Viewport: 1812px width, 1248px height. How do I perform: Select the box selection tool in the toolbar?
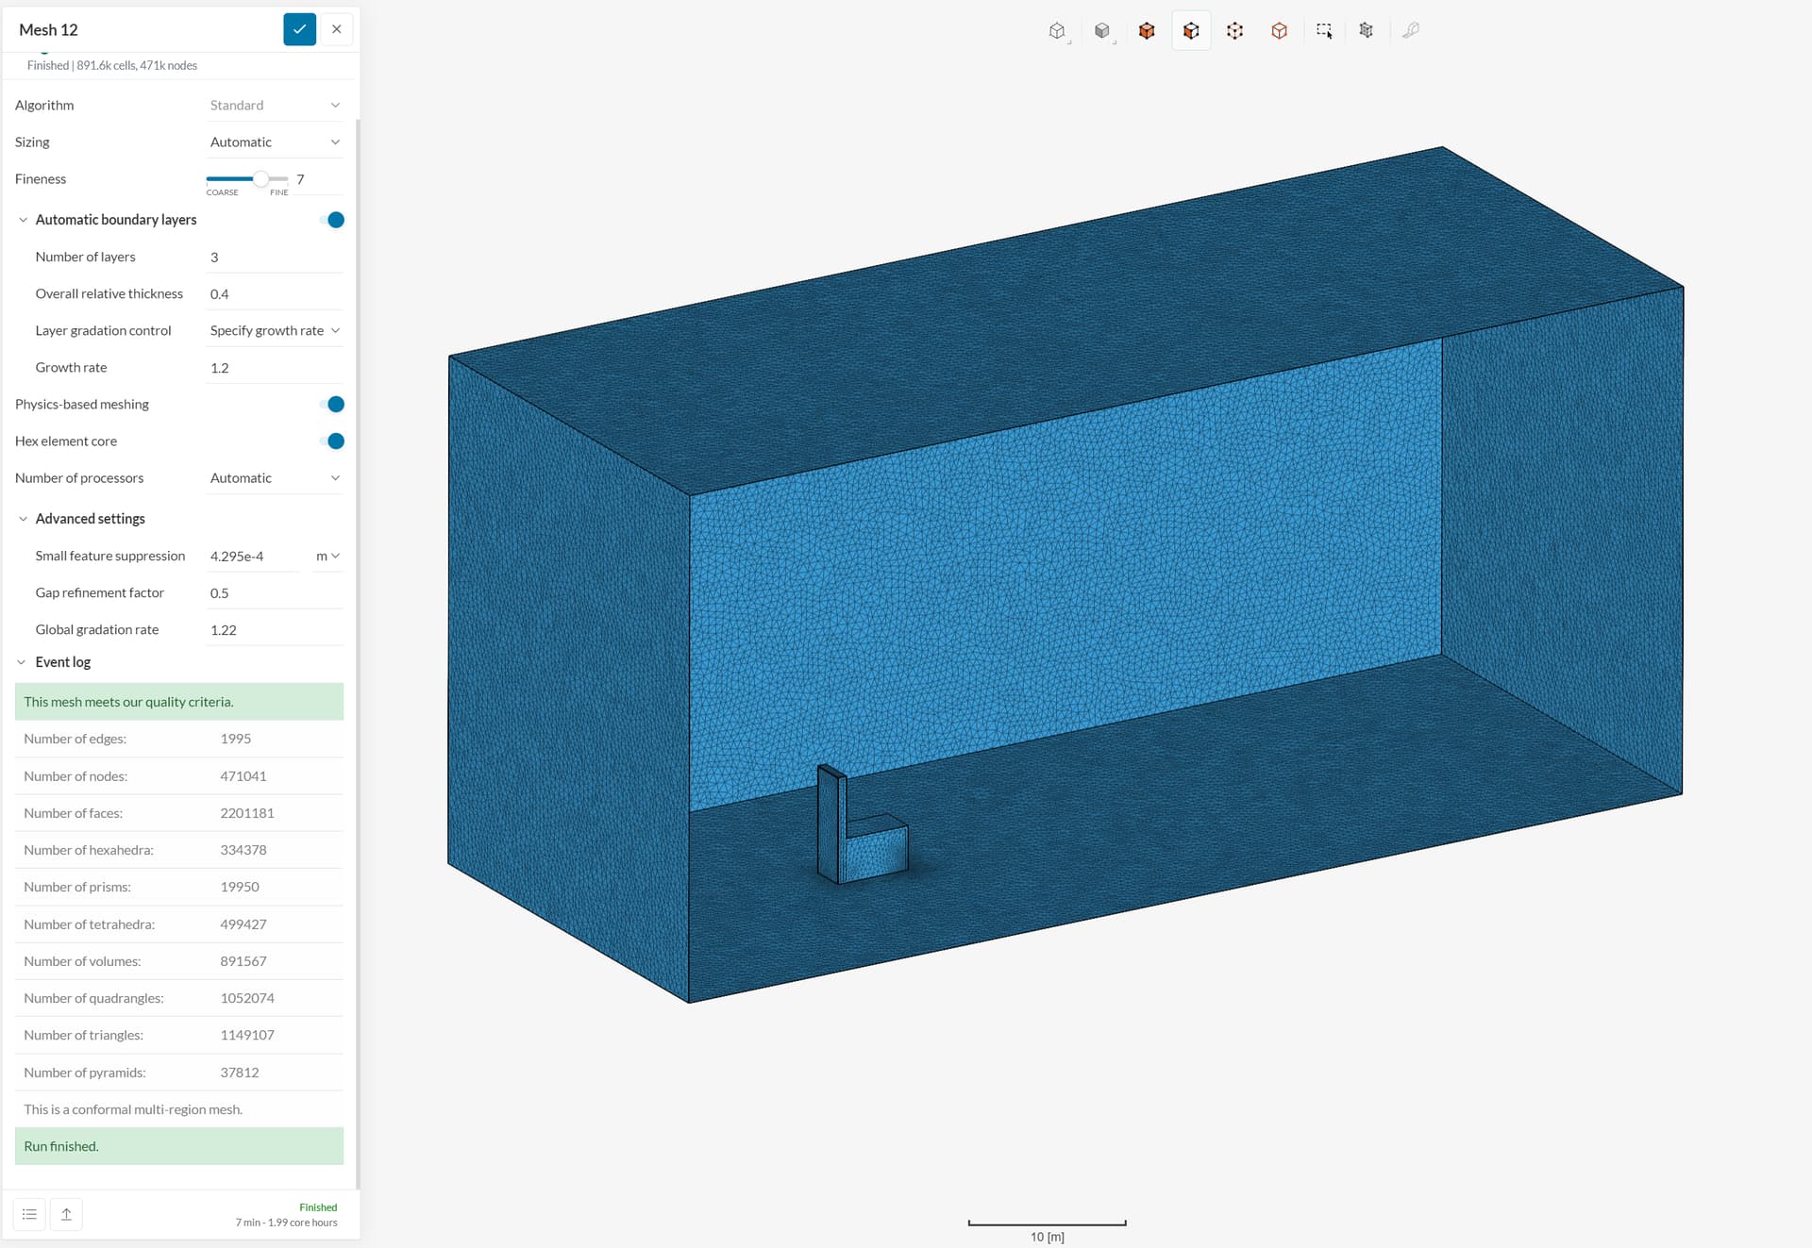1323,30
